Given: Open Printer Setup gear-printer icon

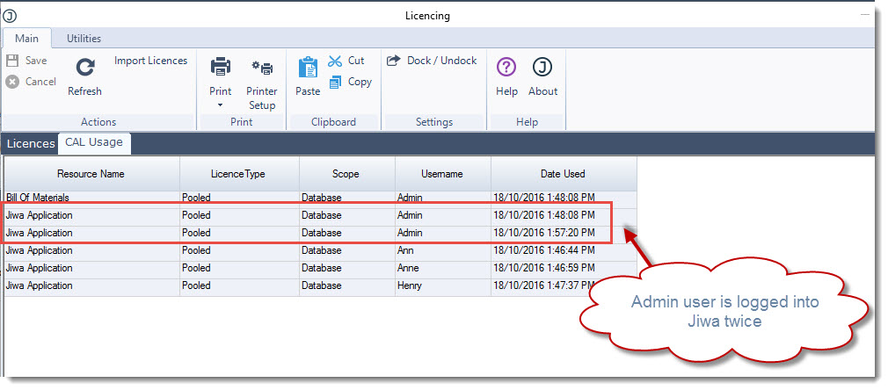Looking at the screenshot, I should 262,68.
